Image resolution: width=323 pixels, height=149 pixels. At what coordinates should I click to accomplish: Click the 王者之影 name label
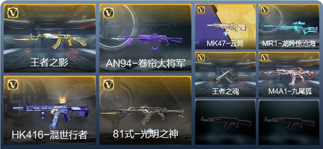49,62
